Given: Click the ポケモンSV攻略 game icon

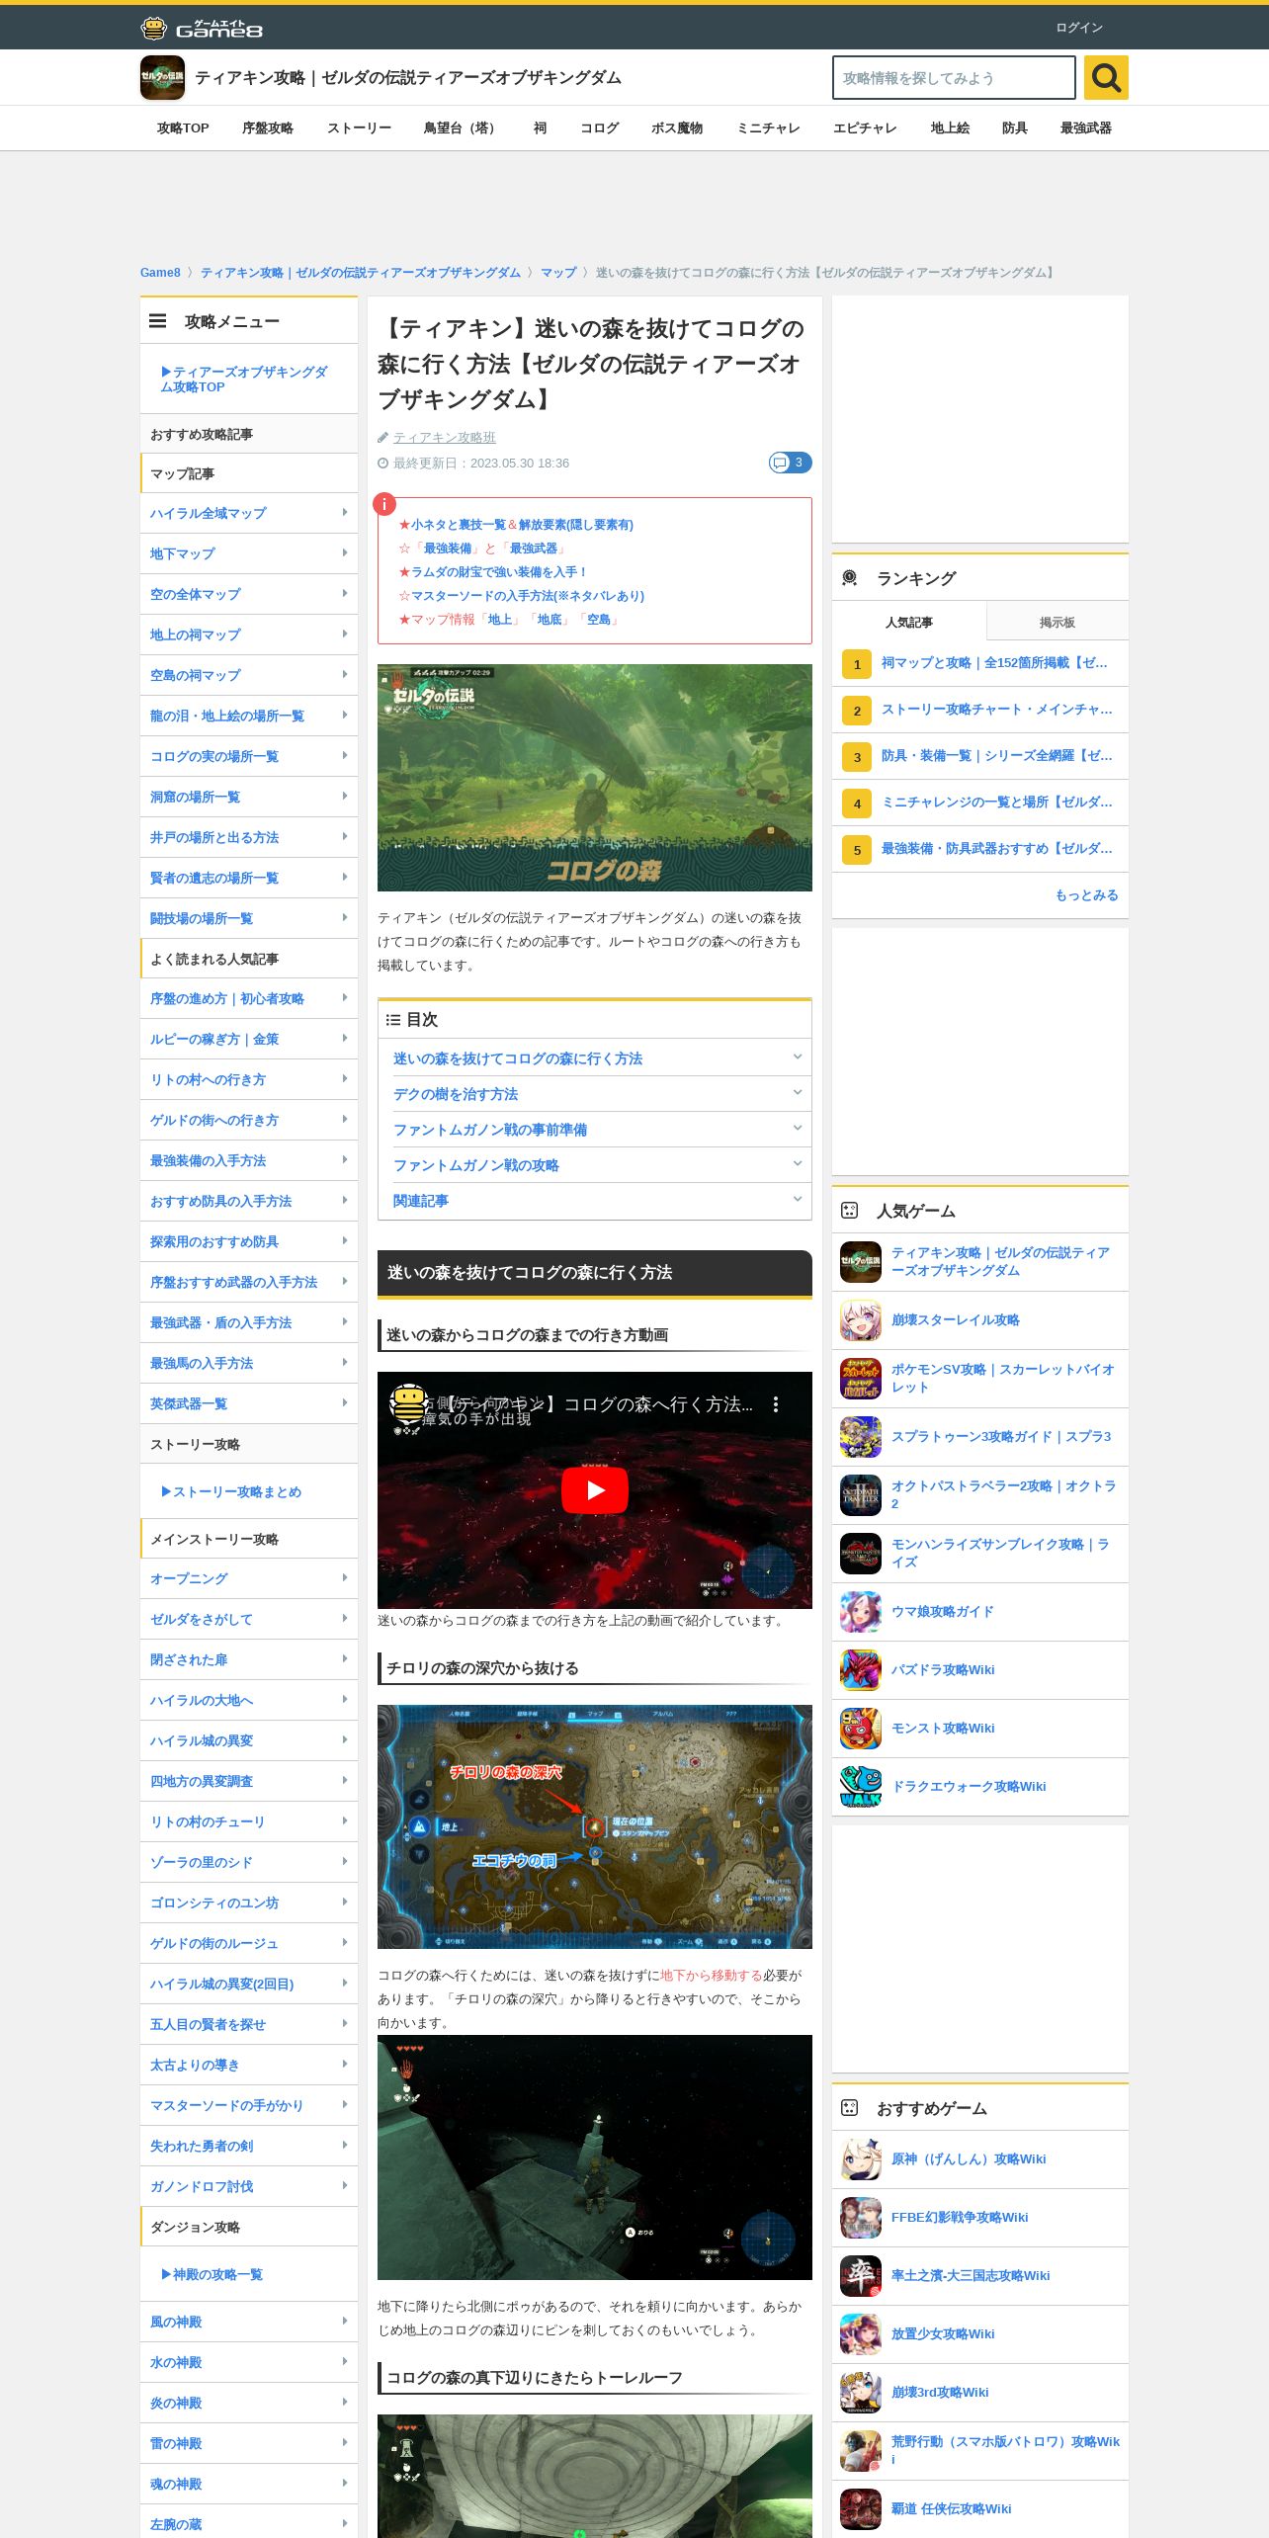Looking at the screenshot, I should pos(861,1379).
